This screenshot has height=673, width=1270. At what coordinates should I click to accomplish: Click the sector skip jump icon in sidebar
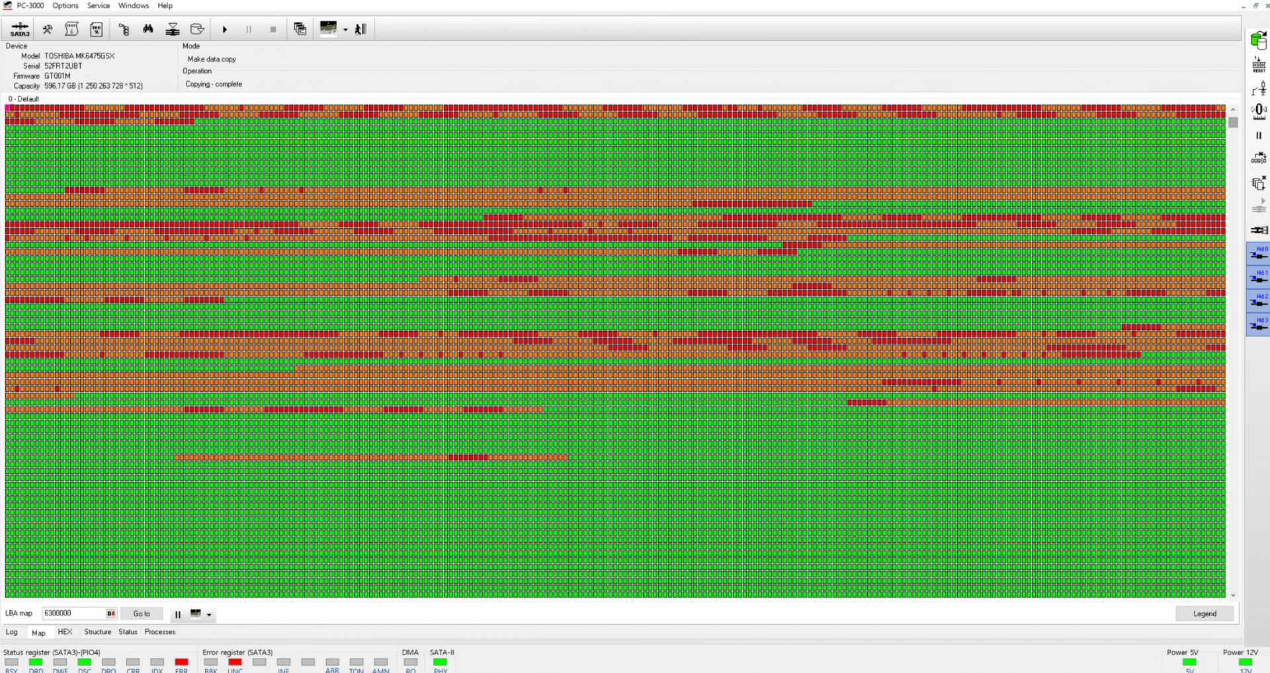click(1259, 158)
